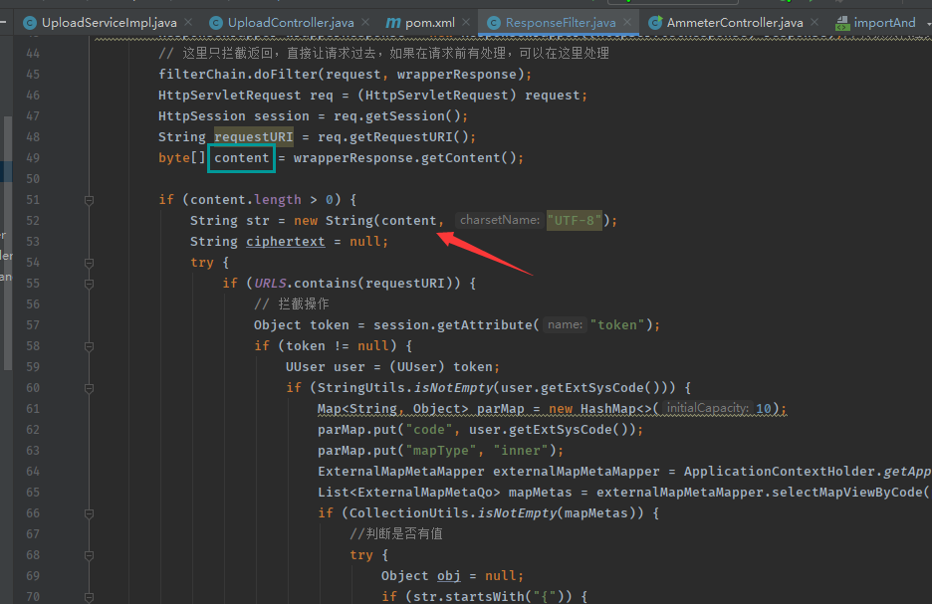Click the content variable on line 49
The height and width of the screenshot is (604, 932).
click(x=241, y=158)
